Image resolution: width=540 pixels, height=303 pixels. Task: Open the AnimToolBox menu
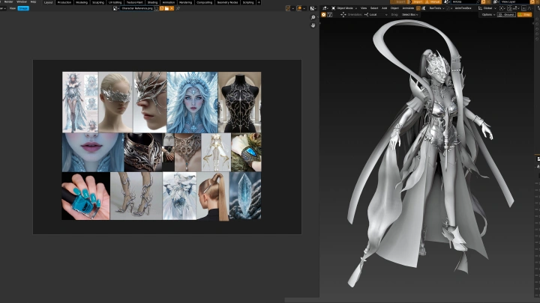[x=463, y=8]
